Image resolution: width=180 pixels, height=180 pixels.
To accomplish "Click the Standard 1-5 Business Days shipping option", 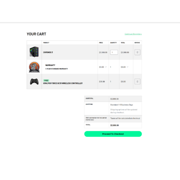I will pos(122,105).
